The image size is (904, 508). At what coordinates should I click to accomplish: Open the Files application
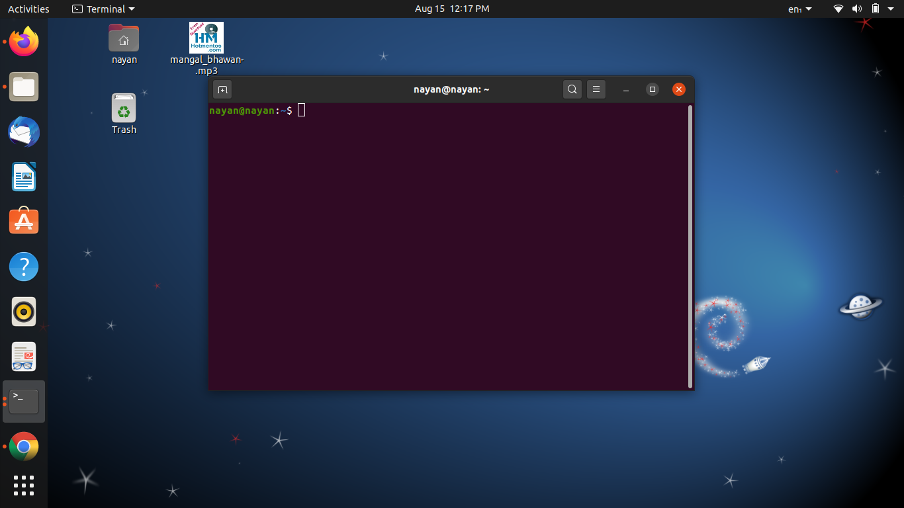(24, 87)
